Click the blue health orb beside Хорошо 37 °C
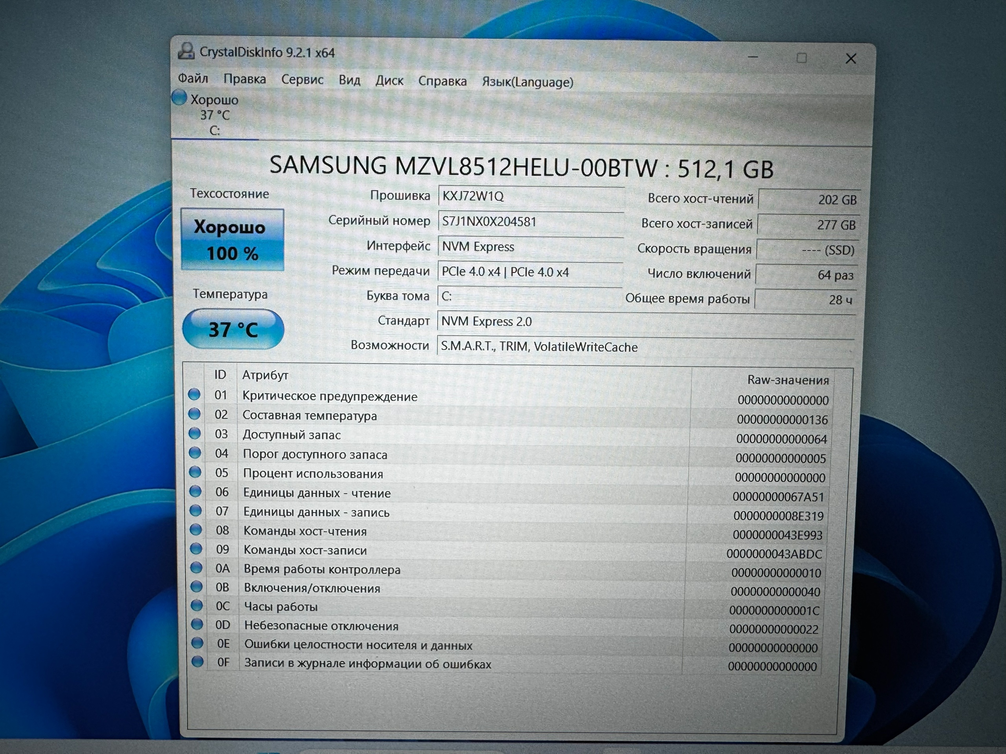The height and width of the screenshot is (754, 1006). 179,97
